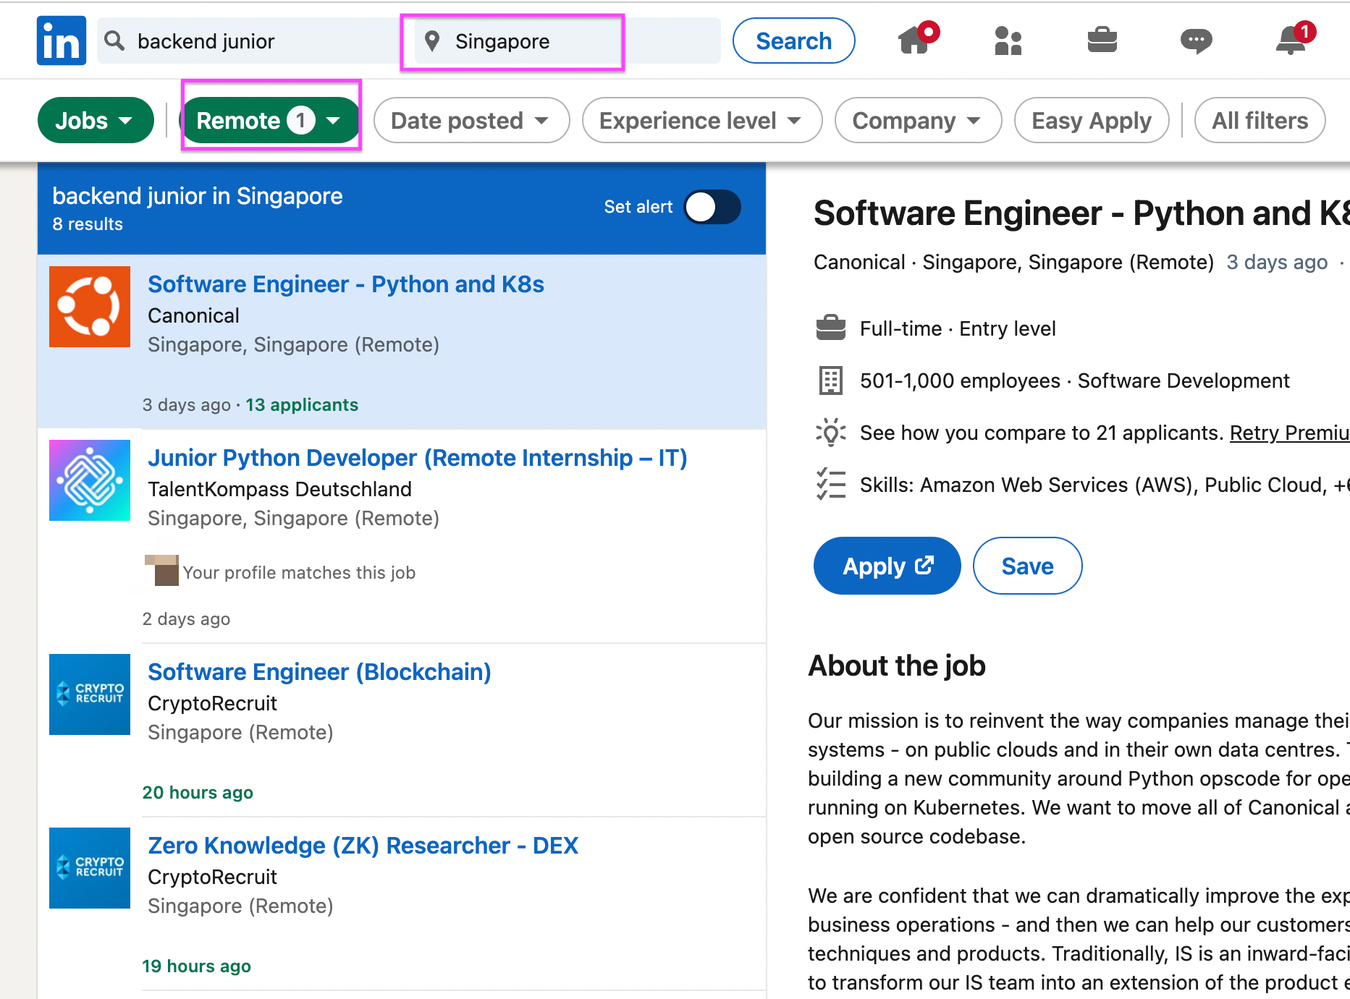Open the Jobs briefcase icon
Image resolution: width=1350 pixels, height=999 pixels.
coord(1102,41)
